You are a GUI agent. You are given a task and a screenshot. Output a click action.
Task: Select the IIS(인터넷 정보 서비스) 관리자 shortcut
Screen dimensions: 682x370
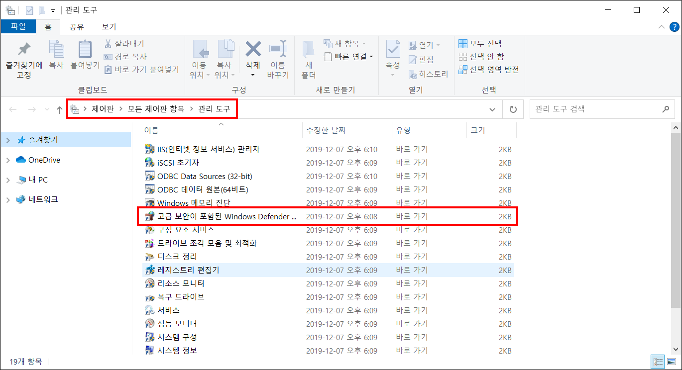328,149
